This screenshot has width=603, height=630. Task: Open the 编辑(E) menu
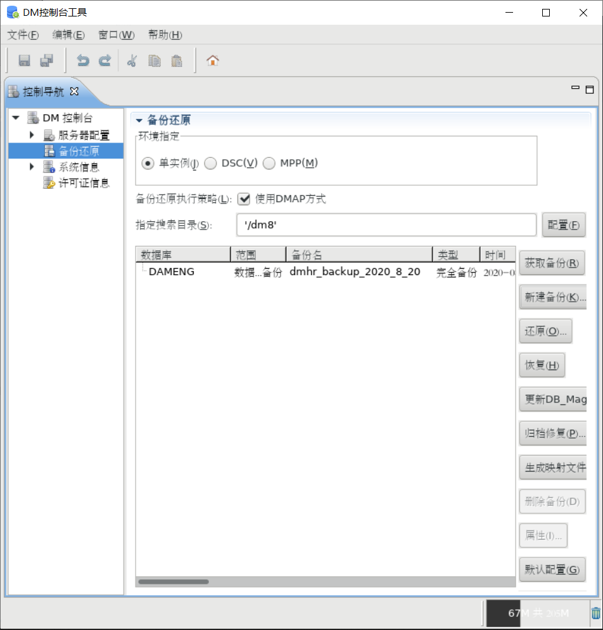click(x=68, y=35)
